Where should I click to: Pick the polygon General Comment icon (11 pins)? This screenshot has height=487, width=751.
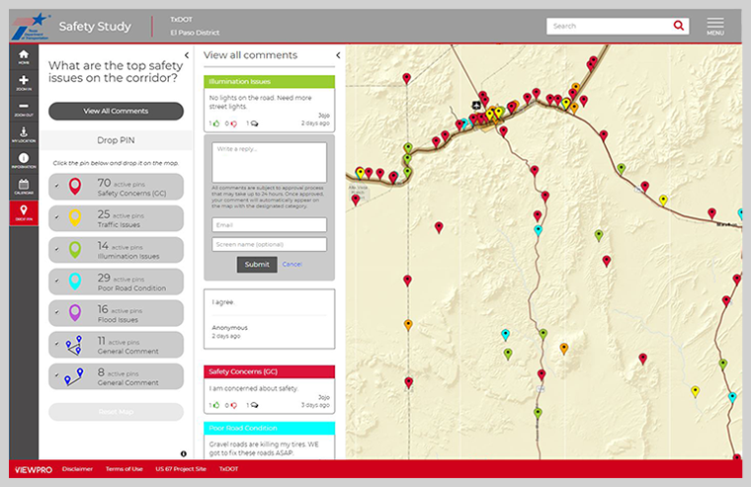click(x=74, y=345)
